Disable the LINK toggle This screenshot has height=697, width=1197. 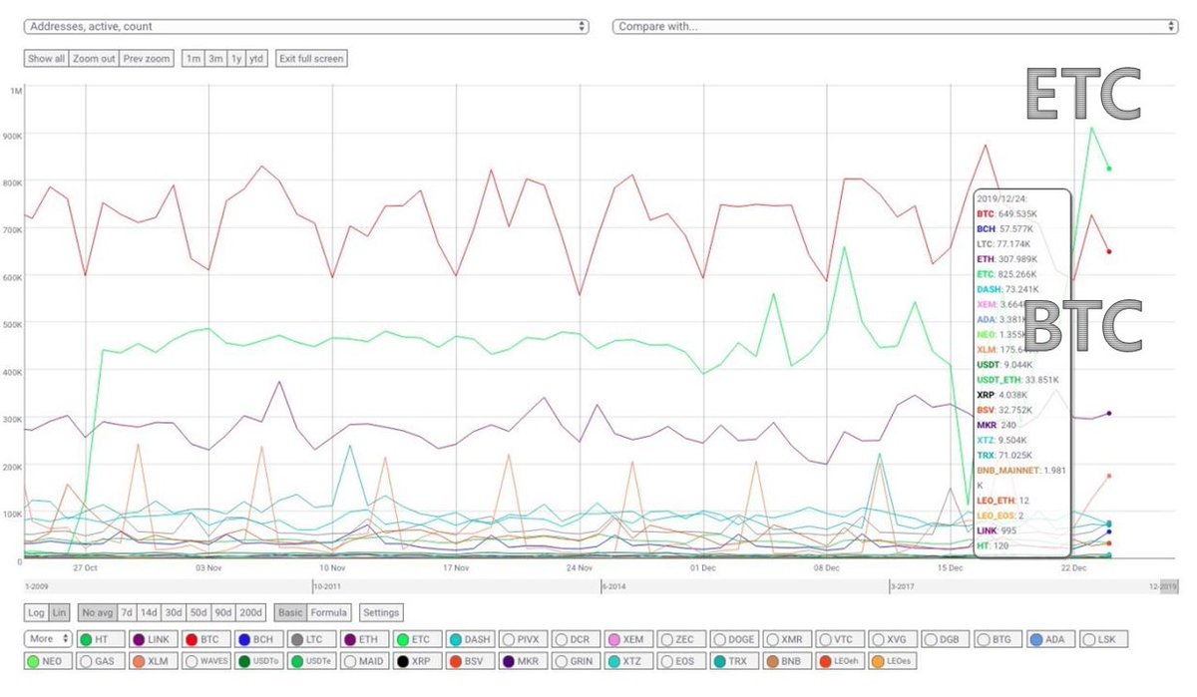click(141, 639)
